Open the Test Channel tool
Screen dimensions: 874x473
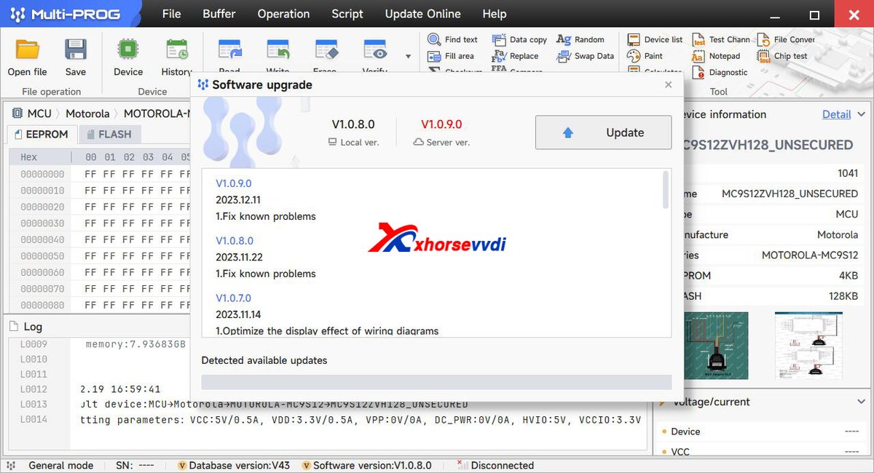tap(720, 39)
